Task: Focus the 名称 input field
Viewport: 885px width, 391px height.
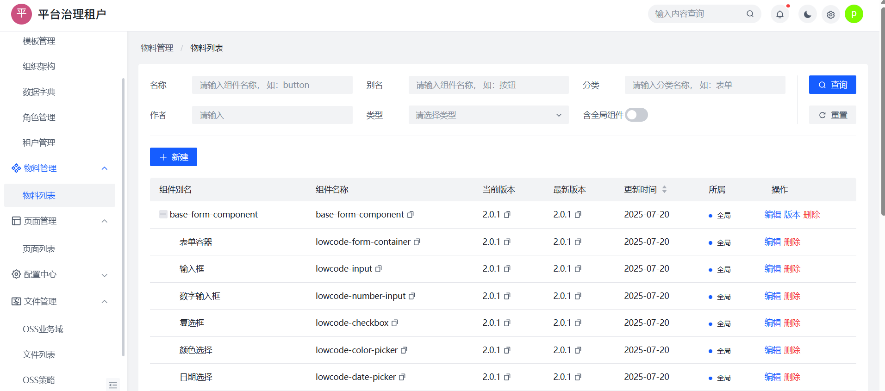Action: pyautogui.click(x=272, y=85)
